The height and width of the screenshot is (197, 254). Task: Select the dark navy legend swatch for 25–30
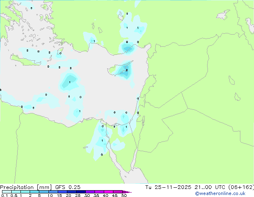pyautogui.click(x=81, y=192)
